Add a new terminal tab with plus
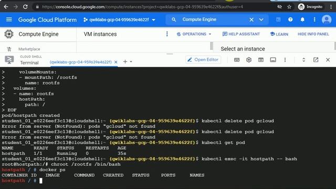Viewport: 336px width, 189px height. tap(125, 62)
